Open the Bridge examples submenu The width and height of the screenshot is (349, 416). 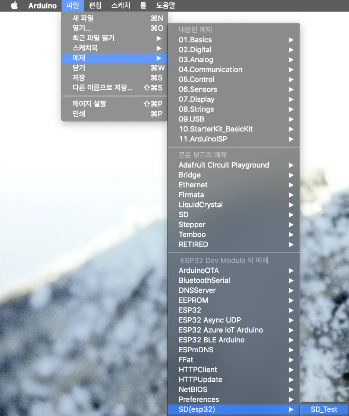click(234, 175)
